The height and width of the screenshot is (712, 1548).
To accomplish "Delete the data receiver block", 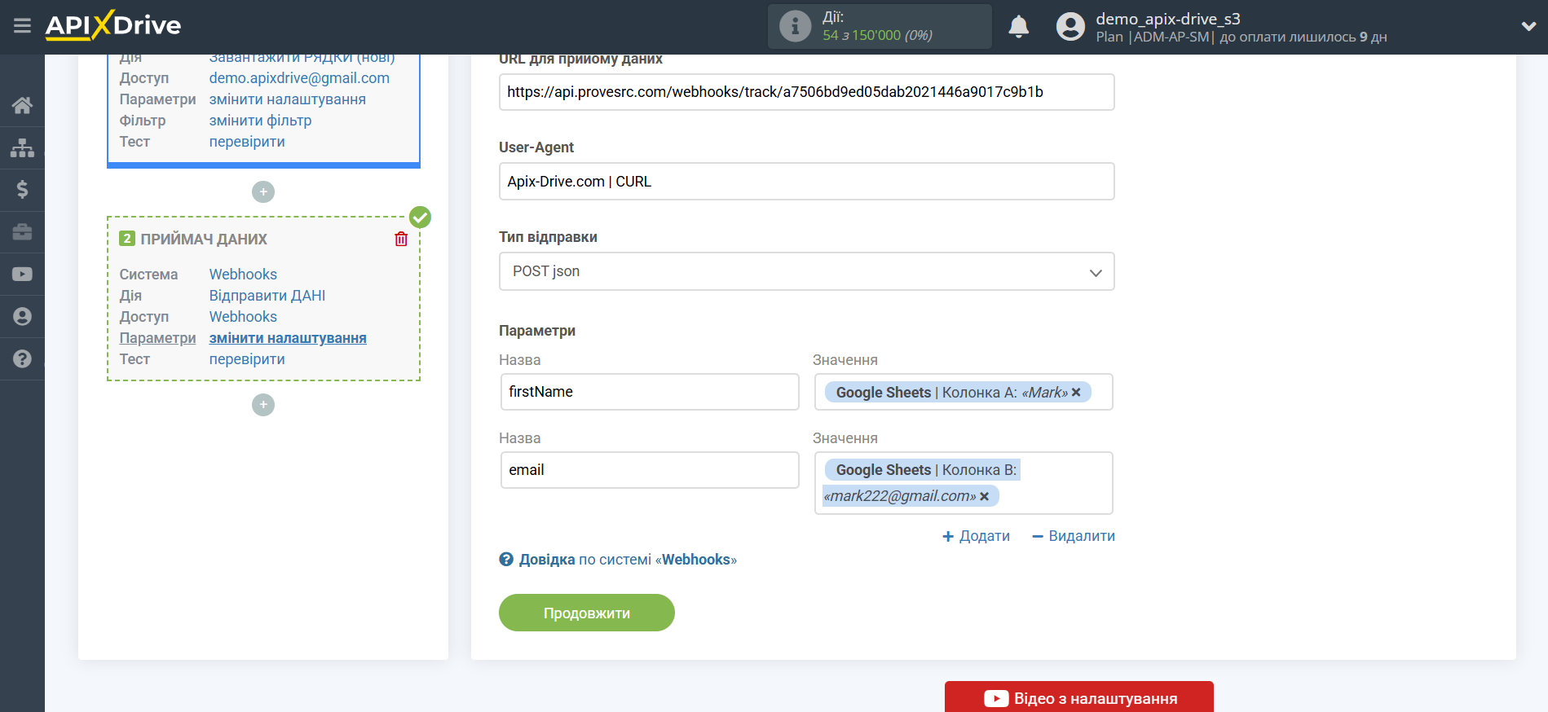I will click(x=401, y=239).
